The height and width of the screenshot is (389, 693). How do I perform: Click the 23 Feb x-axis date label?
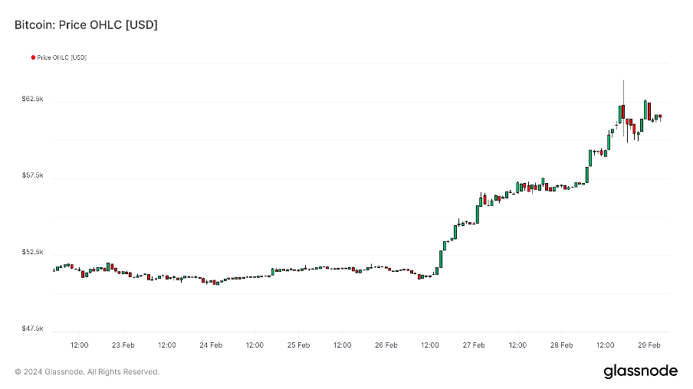pyautogui.click(x=123, y=345)
